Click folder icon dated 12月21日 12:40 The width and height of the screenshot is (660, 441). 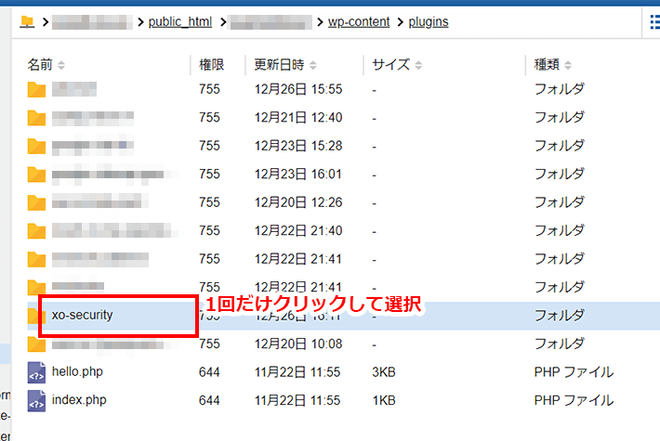coord(36,118)
